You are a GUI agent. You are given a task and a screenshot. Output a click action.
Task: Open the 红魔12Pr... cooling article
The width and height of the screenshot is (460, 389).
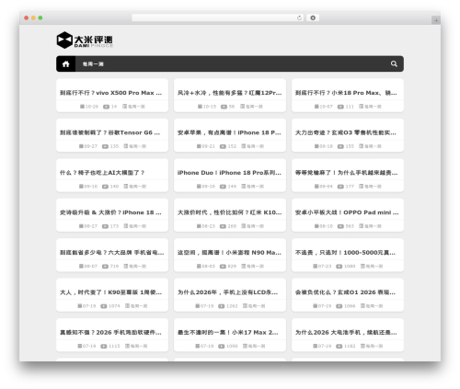(x=229, y=93)
